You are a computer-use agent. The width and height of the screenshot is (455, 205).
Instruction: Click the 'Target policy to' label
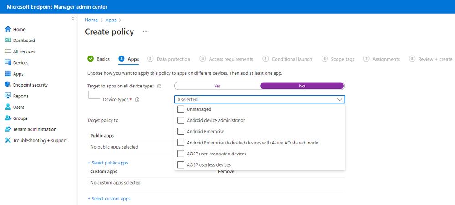pos(103,120)
